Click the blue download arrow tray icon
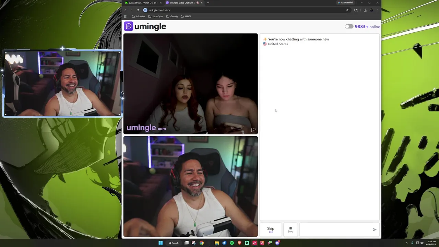 [x=412, y=243]
